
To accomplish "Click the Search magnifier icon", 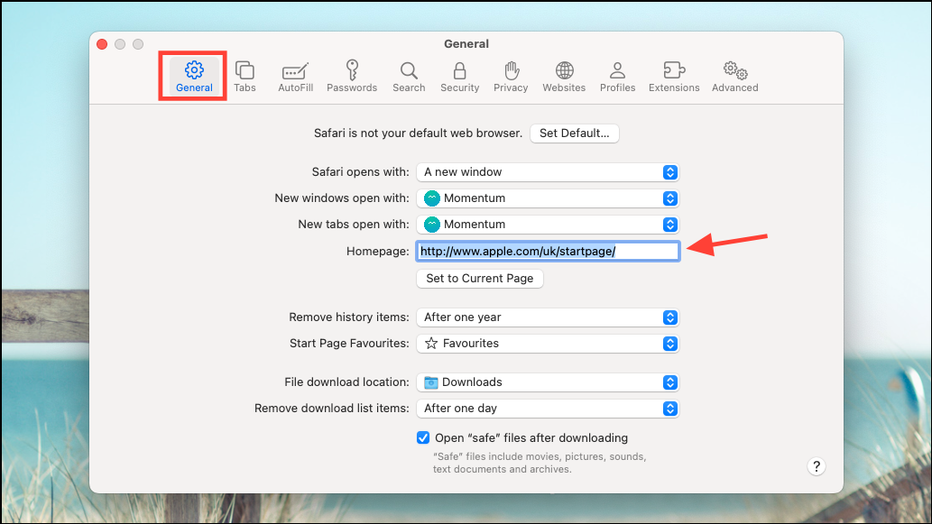I will 408,76.
